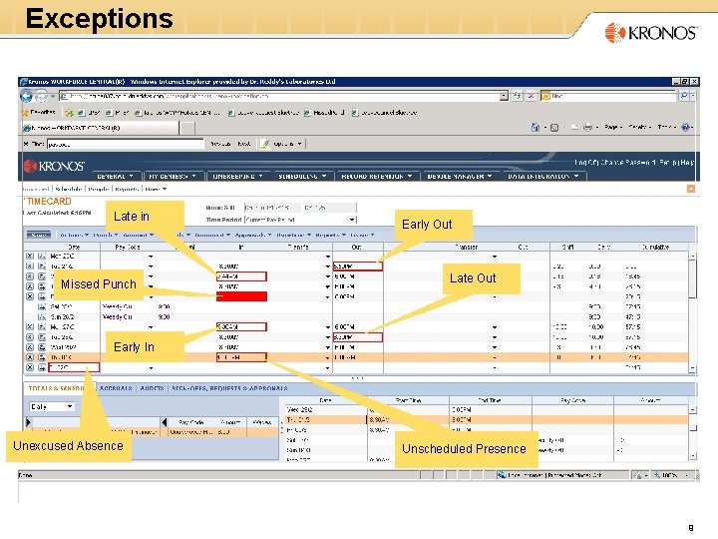Image resolution: width=718 pixels, height=539 pixels.
Task: Click the X icon on the last timecard row
Action: (x=30, y=367)
